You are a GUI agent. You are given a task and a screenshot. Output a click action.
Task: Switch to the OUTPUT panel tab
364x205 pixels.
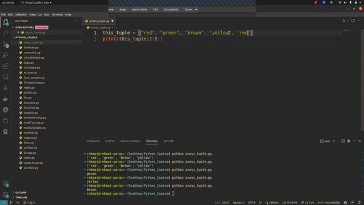pyautogui.click(x=110, y=141)
